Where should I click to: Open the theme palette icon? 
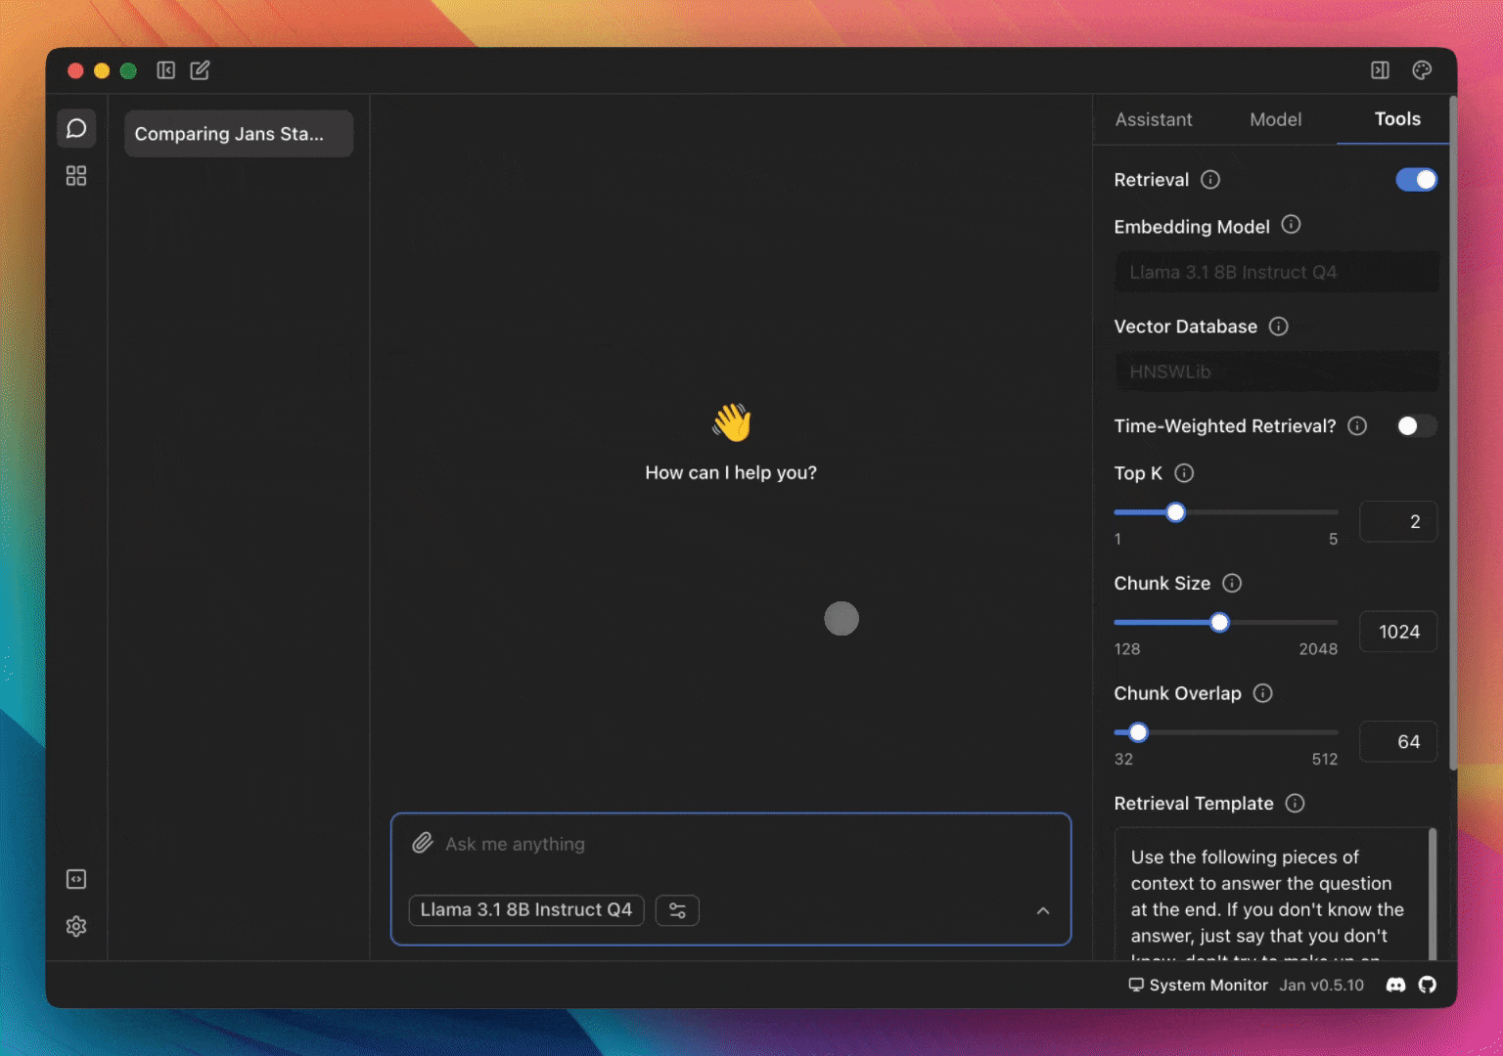tap(1421, 70)
